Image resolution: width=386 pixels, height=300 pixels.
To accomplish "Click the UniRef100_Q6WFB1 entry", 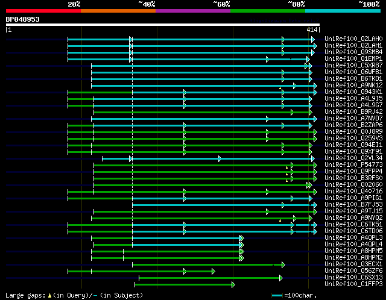I will [353, 72].
